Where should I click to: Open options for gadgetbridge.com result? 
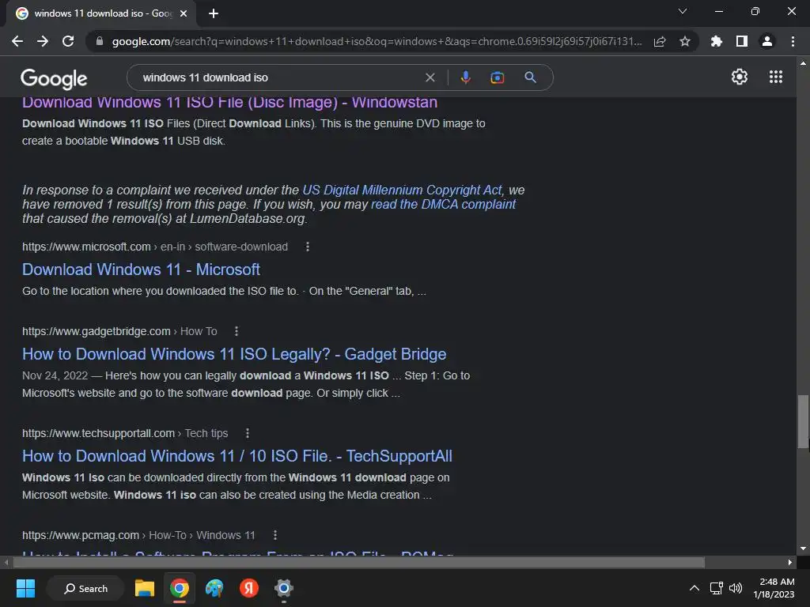coord(237,331)
